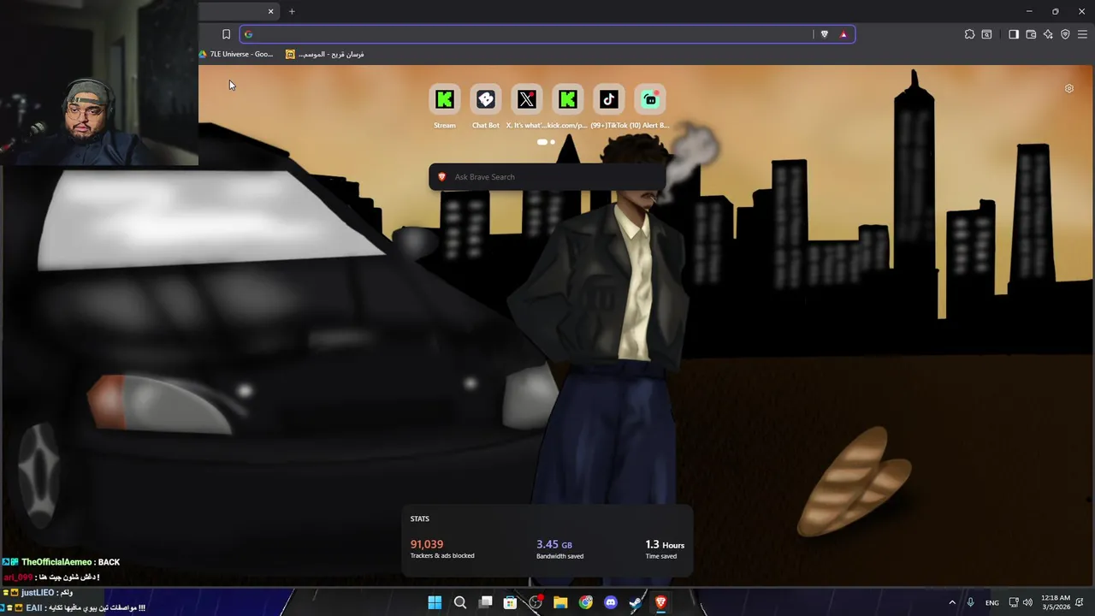Click the Google search engine icon in address bar
Image resolution: width=1095 pixels, height=616 pixels.
click(x=248, y=34)
